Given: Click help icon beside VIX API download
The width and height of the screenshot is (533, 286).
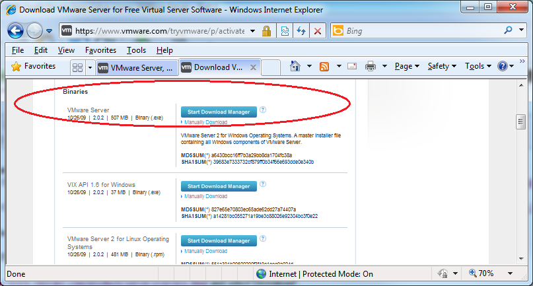Looking at the screenshot, I should 263,184.
